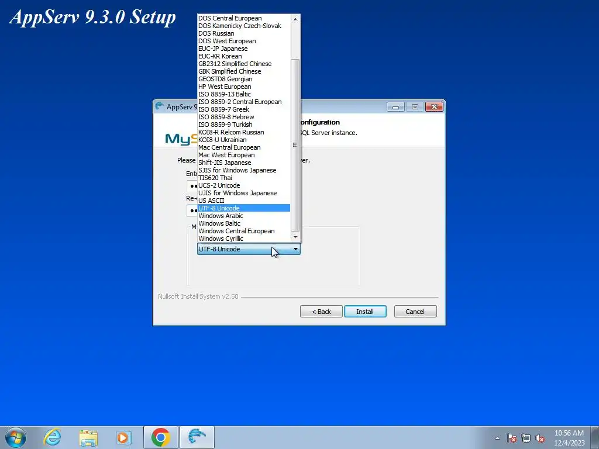599x449 pixels.
Task: Cancel the AppServ setup
Action: pyautogui.click(x=415, y=312)
